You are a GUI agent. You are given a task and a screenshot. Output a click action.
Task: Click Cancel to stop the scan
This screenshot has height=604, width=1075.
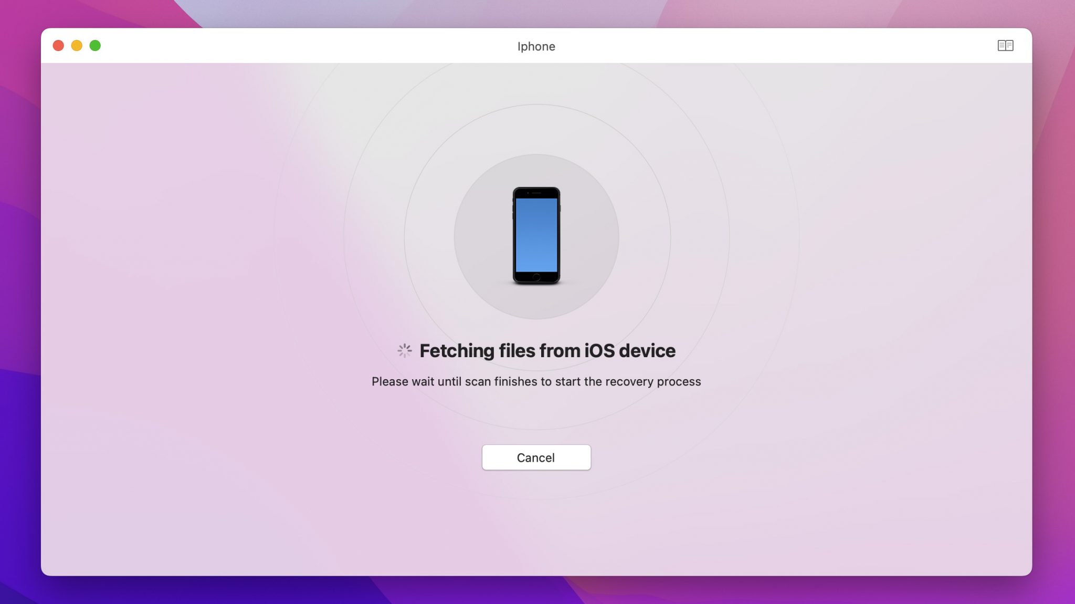[x=536, y=457]
